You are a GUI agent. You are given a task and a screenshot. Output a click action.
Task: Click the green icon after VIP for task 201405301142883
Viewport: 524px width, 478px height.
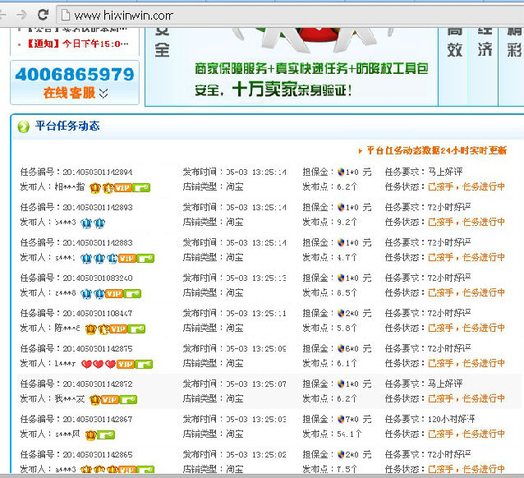(145, 258)
